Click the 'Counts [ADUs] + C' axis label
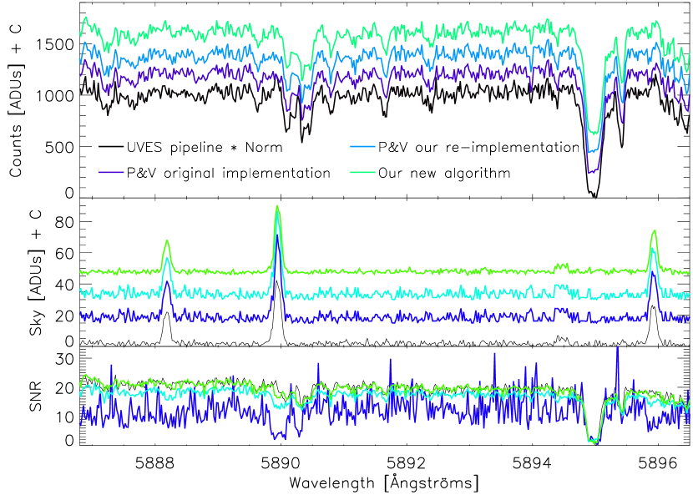This screenshot has width=693, height=495. coord(17,100)
